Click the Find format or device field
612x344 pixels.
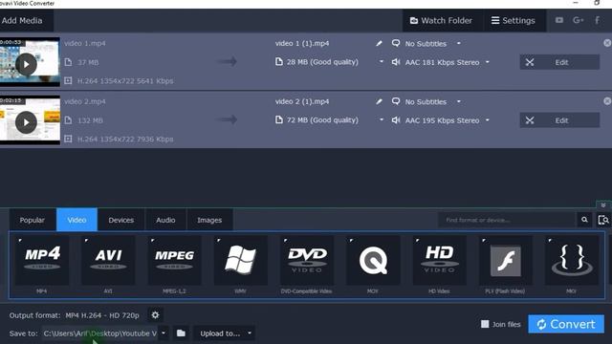click(x=507, y=220)
